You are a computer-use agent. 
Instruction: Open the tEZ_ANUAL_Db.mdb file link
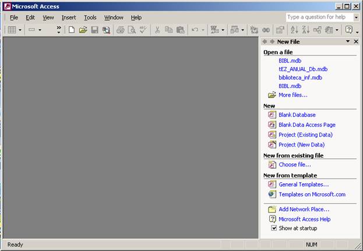(x=302, y=69)
